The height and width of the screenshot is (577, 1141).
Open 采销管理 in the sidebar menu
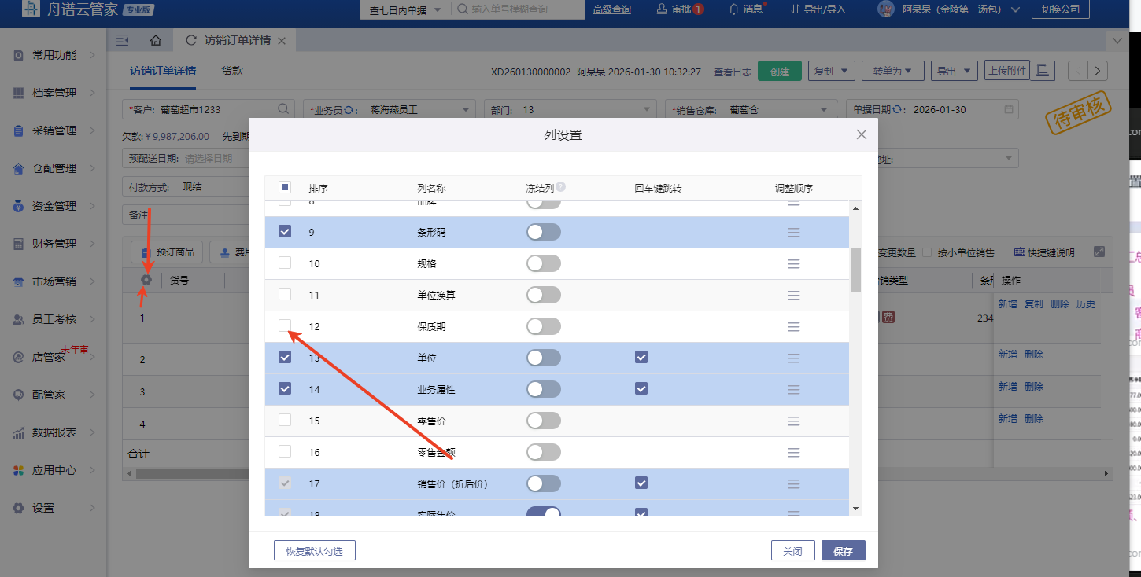click(54, 130)
